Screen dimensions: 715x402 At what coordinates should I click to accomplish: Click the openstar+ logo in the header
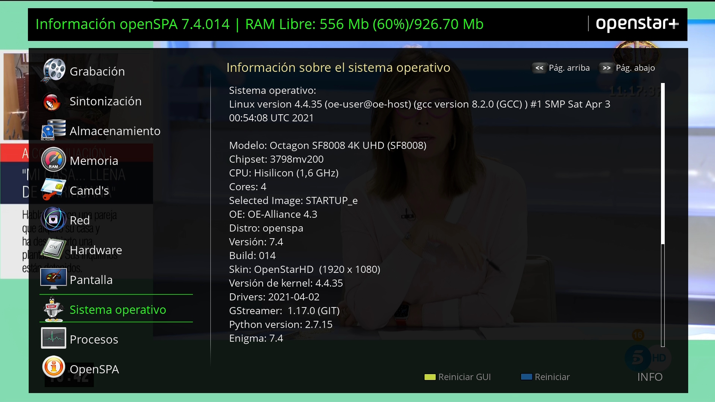coord(637,24)
